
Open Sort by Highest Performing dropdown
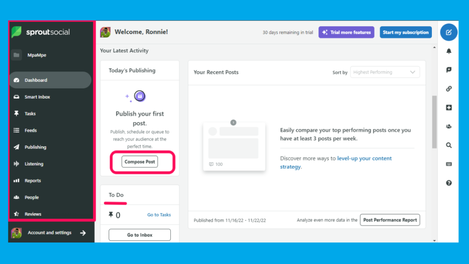[385, 72]
